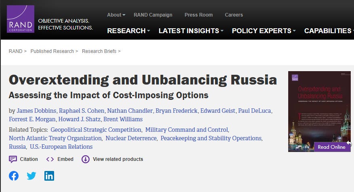The image size is (354, 192).
Task: Open Peacekeeping and Stability Operations topic
Action: click(211, 138)
